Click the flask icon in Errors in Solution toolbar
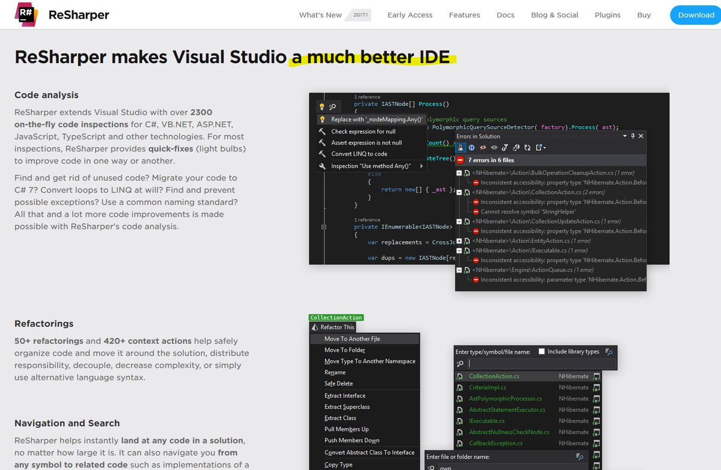This screenshot has width=721, height=470. [x=461, y=147]
